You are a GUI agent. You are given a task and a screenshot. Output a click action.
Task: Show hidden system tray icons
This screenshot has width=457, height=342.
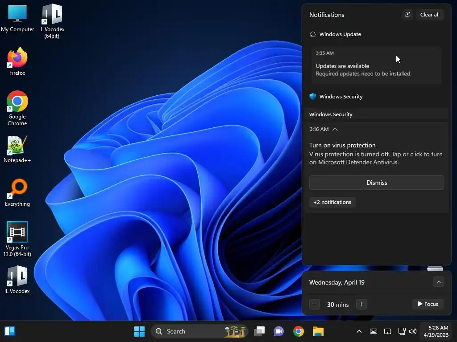pos(359,331)
